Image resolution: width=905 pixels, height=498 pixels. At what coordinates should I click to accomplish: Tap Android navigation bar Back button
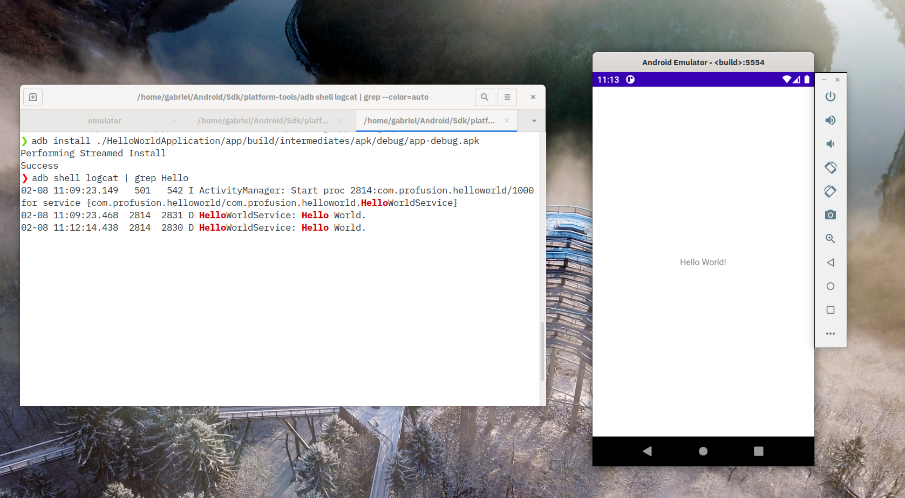pos(648,451)
